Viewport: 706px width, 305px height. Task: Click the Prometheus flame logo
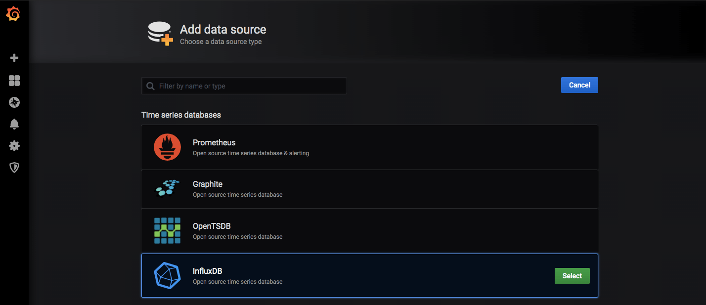167,147
